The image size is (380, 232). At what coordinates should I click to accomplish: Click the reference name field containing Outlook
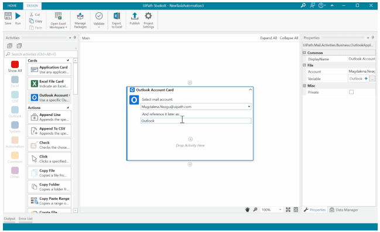[196, 121]
